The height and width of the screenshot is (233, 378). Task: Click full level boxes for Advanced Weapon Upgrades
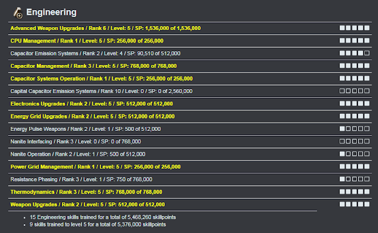(354, 28)
